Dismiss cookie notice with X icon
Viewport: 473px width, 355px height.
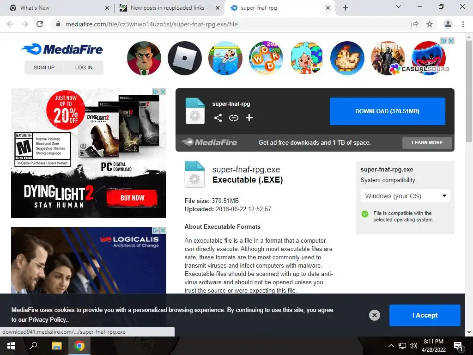click(374, 315)
